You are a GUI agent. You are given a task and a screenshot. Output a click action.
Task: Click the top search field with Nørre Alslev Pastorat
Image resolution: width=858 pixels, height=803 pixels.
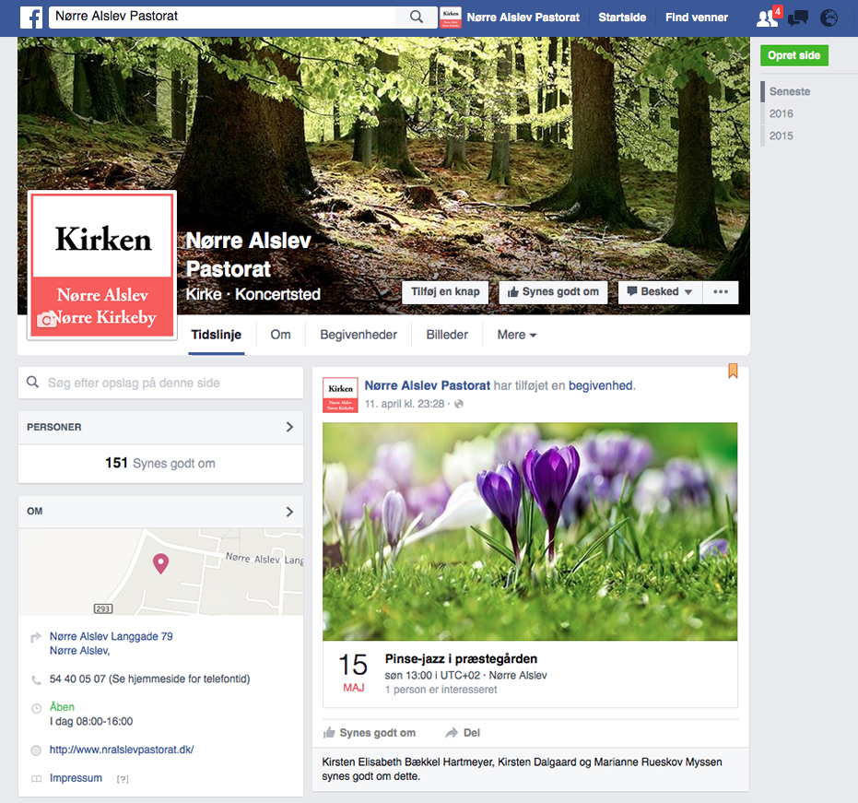221,17
